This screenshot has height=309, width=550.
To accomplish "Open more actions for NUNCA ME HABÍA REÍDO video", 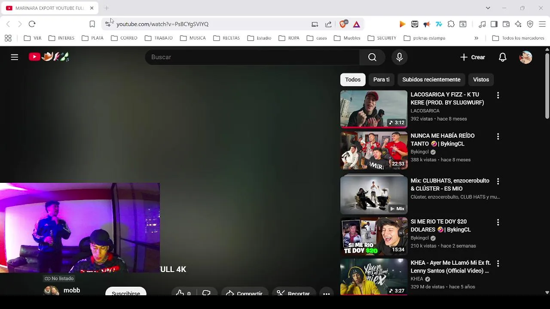I will point(498,136).
